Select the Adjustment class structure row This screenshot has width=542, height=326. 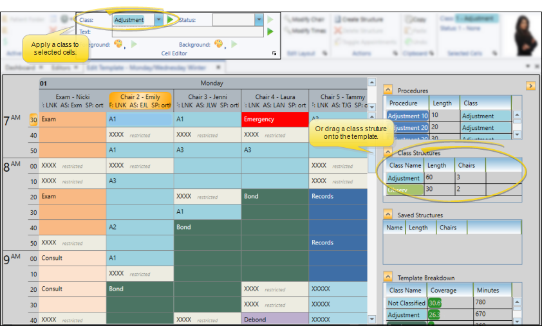[404, 178]
